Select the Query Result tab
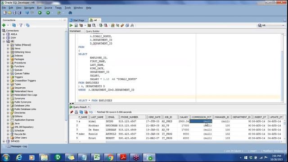The width and height of the screenshot is (288, 162). click(x=80, y=107)
